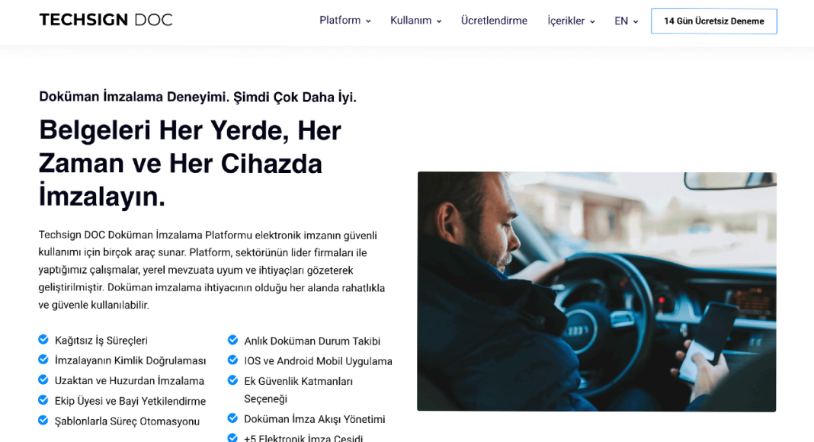Viewport: 814px width, 442px height.
Task: Click the heading Belgeleri Her Yerde, Her Zaman
Action: [190, 163]
